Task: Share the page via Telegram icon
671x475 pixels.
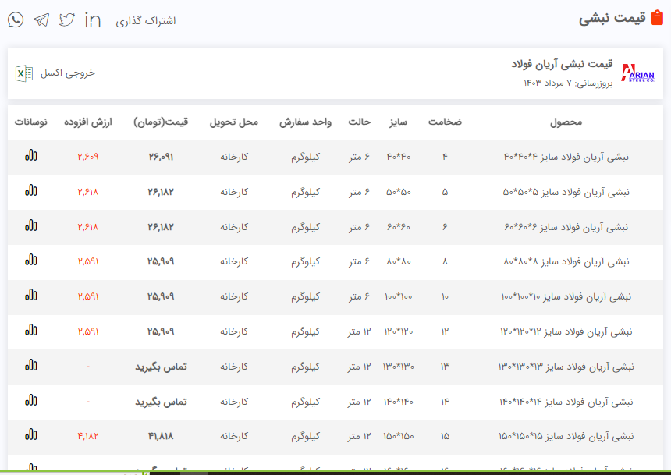Action: point(41,20)
